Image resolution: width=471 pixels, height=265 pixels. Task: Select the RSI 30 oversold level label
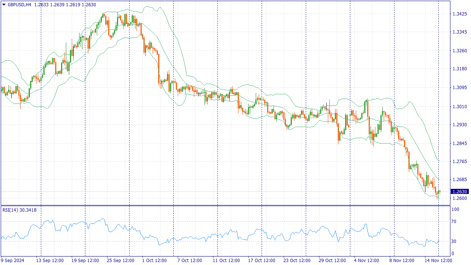455,241
